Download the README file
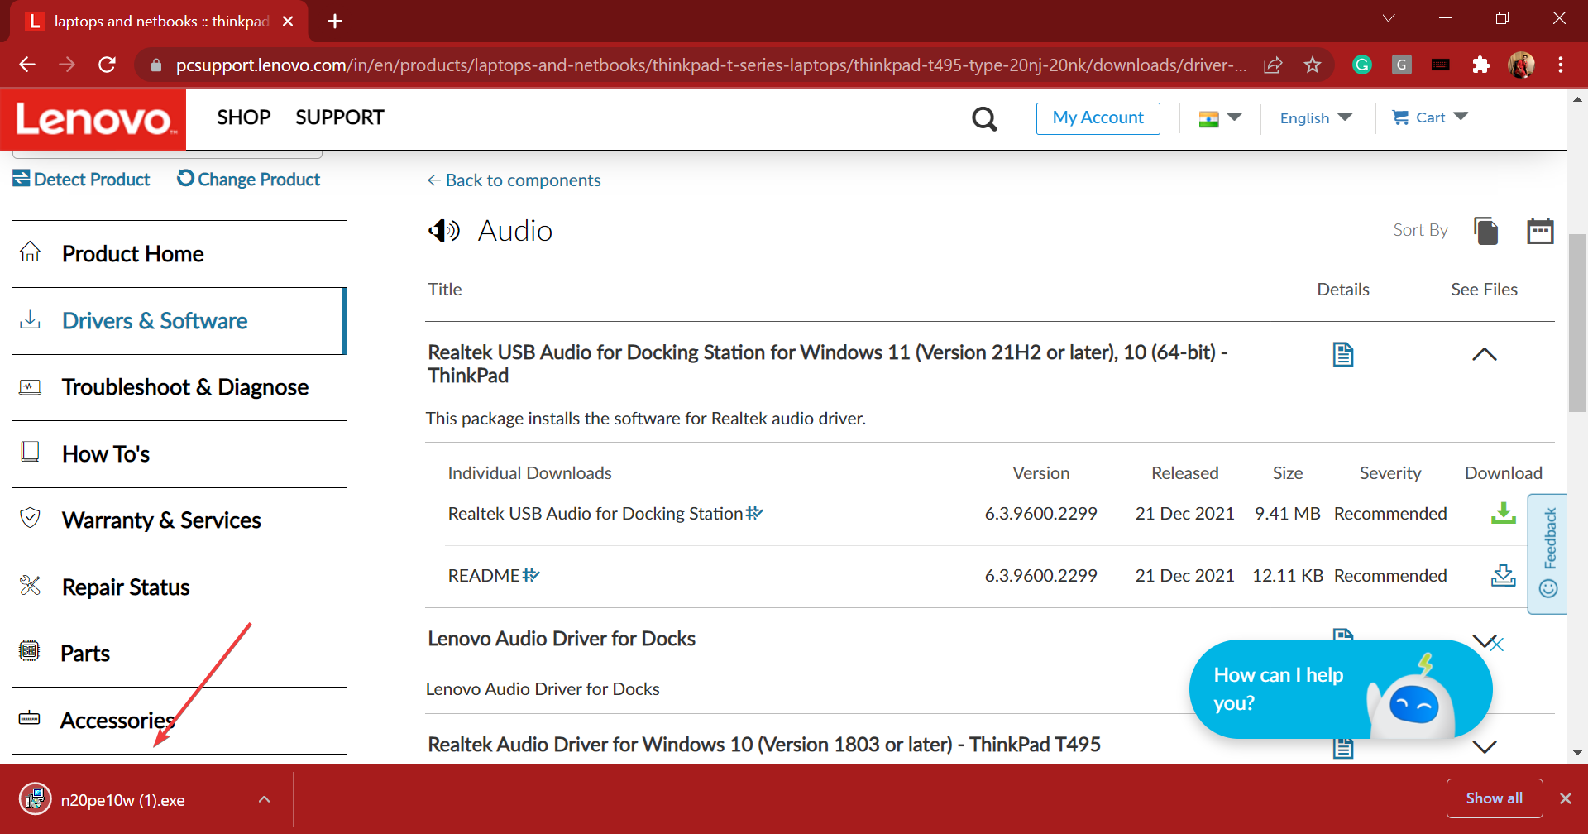Image resolution: width=1588 pixels, height=834 pixels. 1503,575
